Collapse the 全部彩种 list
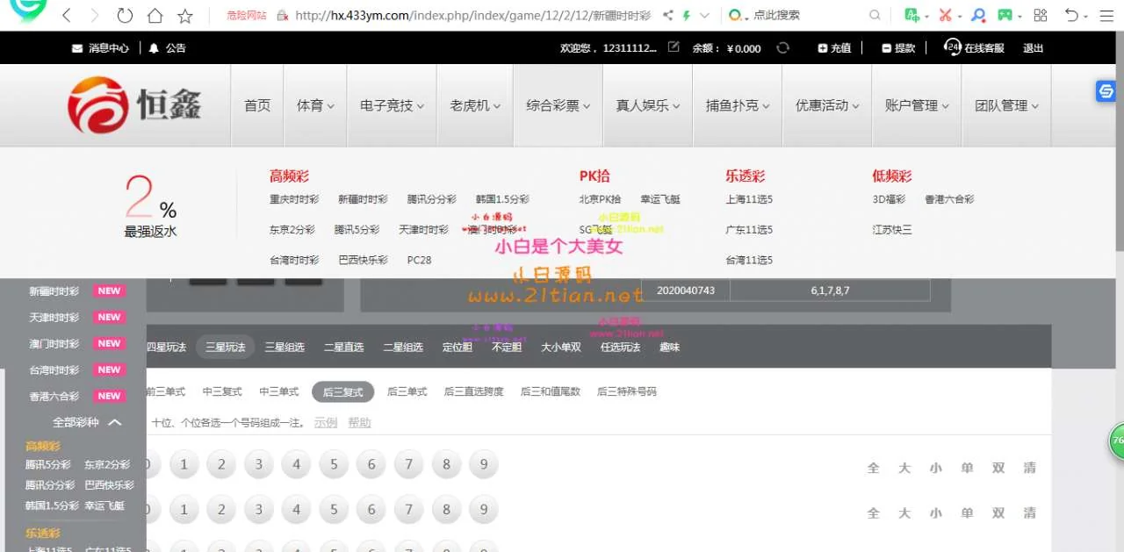The width and height of the screenshot is (1124, 552). tap(114, 422)
